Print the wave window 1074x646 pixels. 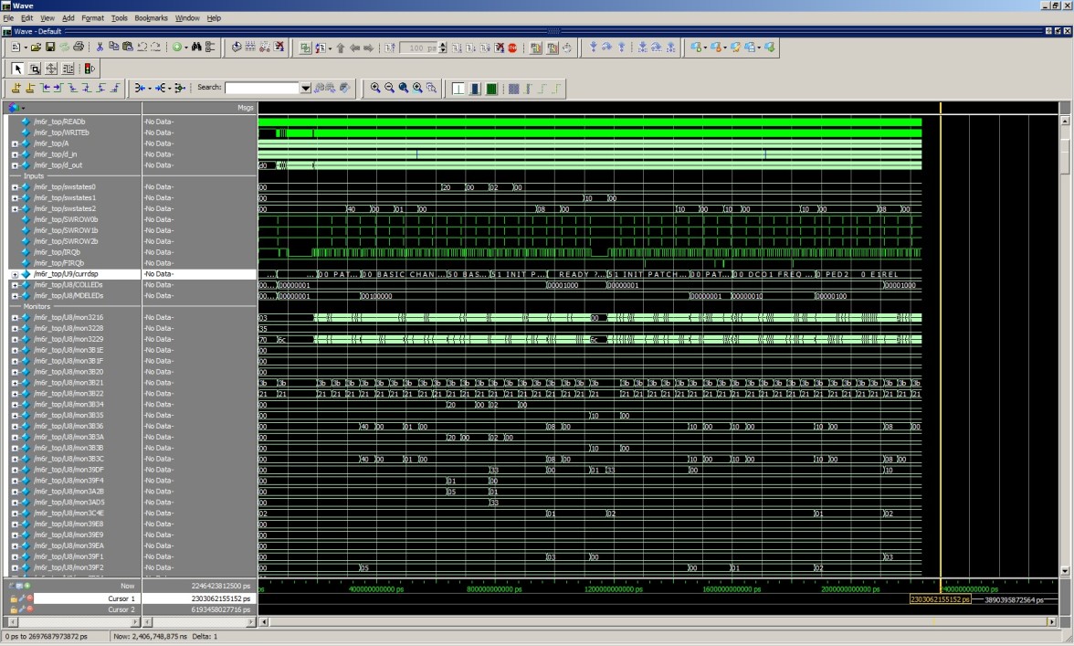(x=79, y=48)
